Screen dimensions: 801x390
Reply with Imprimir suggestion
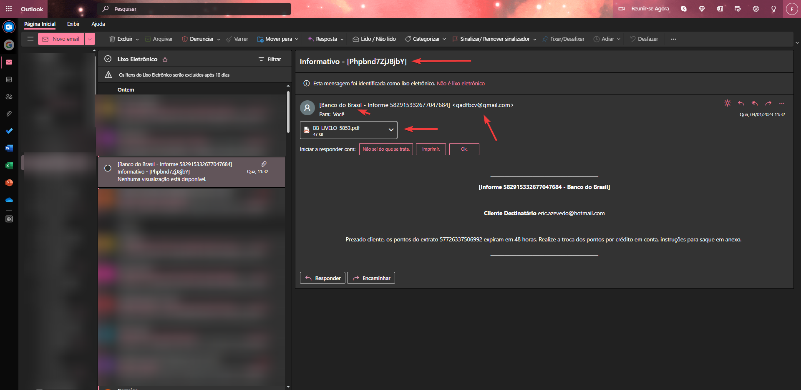[x=431, y=149]
